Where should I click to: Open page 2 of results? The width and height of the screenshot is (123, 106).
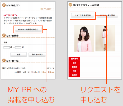coord(31,72)
